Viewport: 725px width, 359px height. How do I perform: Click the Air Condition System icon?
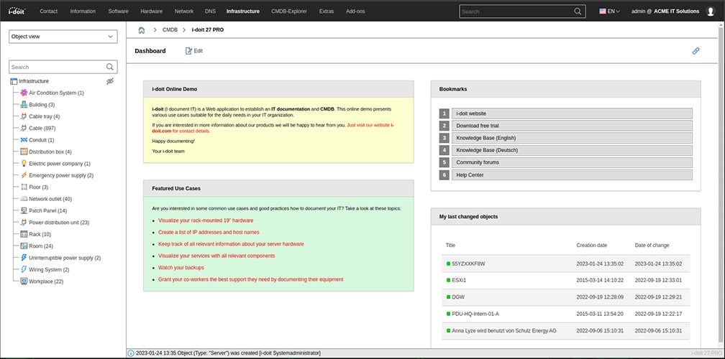pyautogui.click(x=24, y=93)
